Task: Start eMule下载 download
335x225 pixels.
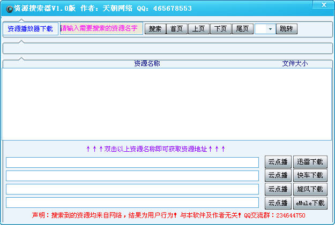Action: coord(310,203)
